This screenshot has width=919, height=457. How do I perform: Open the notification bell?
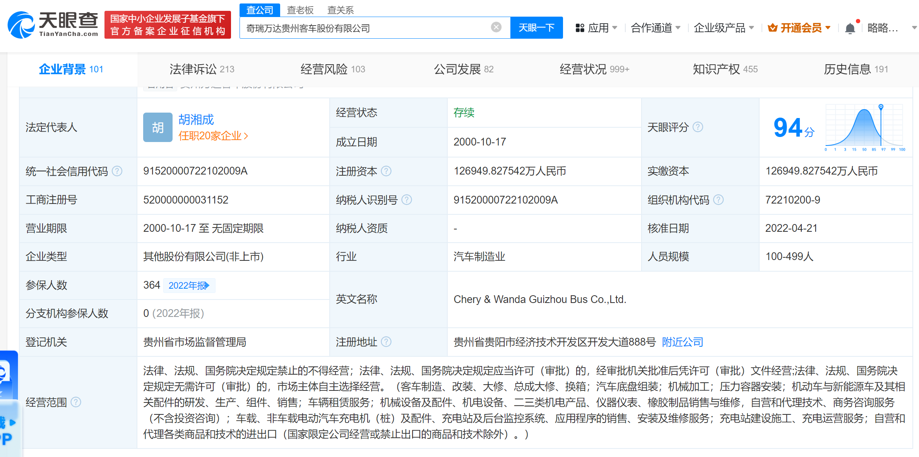[850, 28]
